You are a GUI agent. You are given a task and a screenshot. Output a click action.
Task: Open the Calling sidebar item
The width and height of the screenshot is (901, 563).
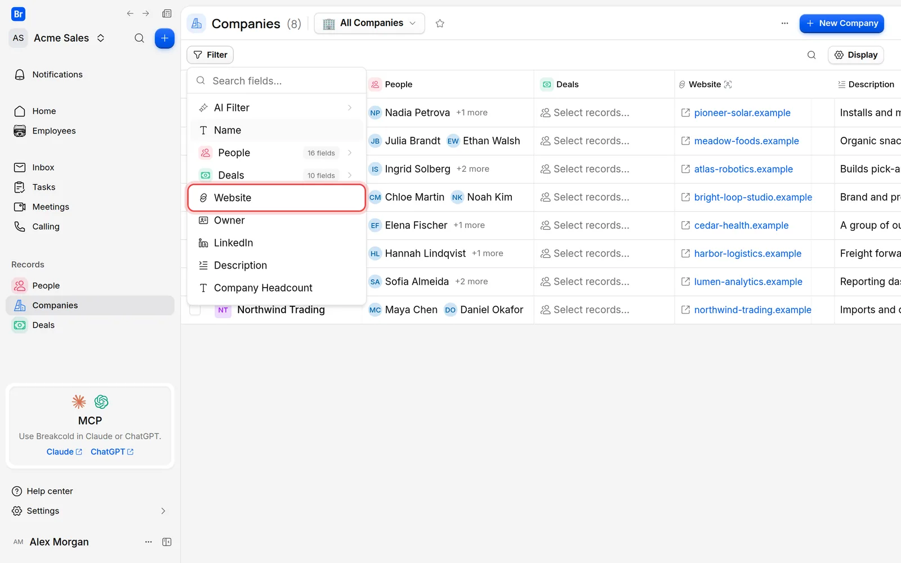tap(90, 227)
